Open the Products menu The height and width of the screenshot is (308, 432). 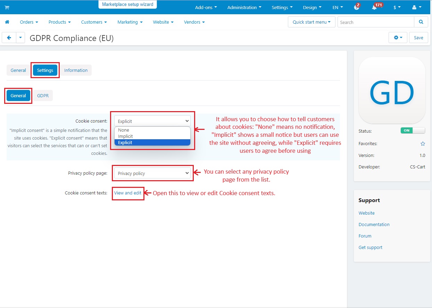click(59, 22)
